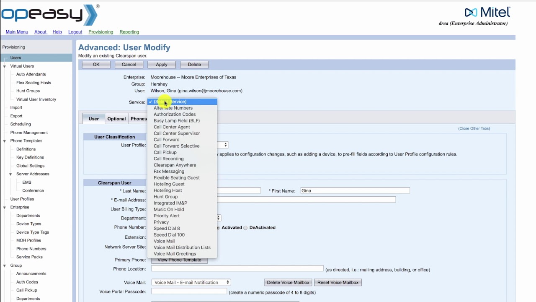Choose Call Pickup service option
This screenshot has height=302, width=536.
point(182,152)
